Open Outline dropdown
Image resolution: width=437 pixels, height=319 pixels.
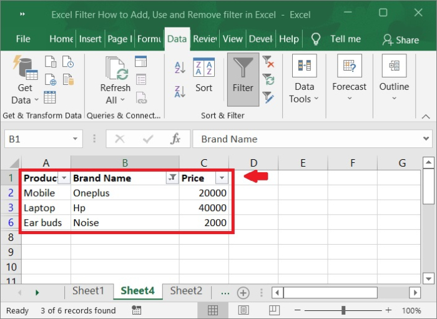point(394,78)
